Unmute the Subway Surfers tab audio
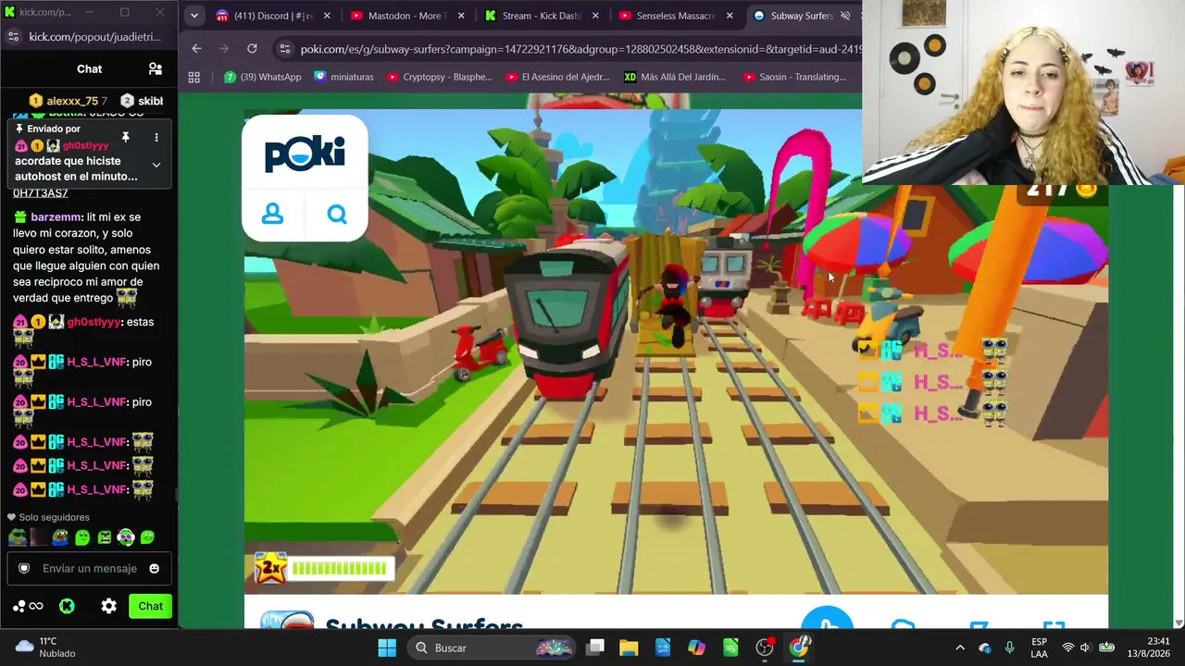The width and height of the screenshot is (1185, 666). tap(845, 16)
